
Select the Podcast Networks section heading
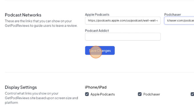[23, 15]
